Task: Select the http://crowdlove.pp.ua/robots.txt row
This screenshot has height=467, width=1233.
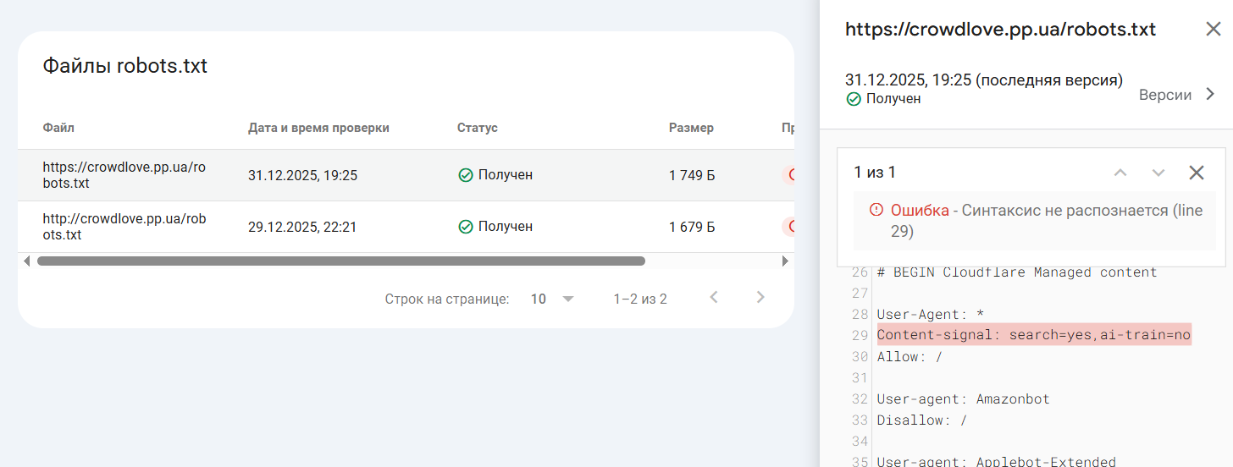Action: [x=124, y=227]
